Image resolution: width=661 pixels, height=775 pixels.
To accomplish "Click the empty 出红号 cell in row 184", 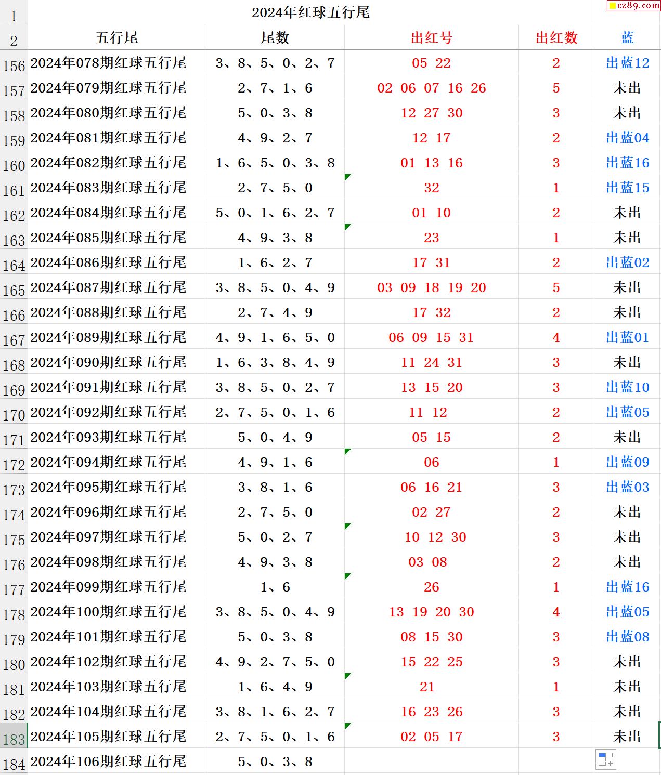I will pyautogui.click(x=431, y=761).
